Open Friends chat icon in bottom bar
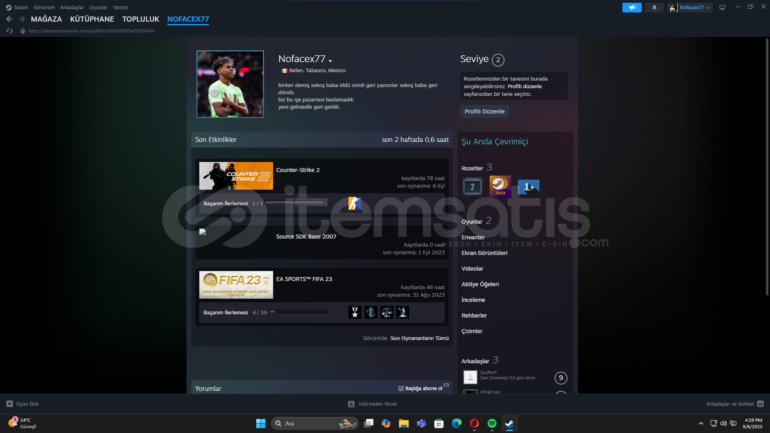This screenshot has width=770, height=433. (x=760, y=404)
